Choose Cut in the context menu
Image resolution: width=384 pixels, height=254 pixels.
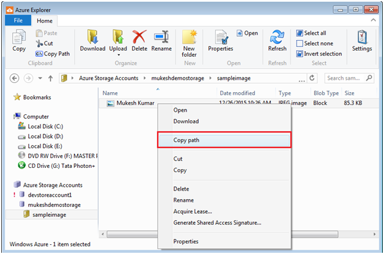pyautogui.click(x=224, y=159)
